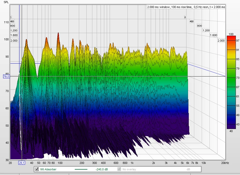Click the 20kHz frequency axis label
Screen dimensions: 240x175
coord(225,163)
